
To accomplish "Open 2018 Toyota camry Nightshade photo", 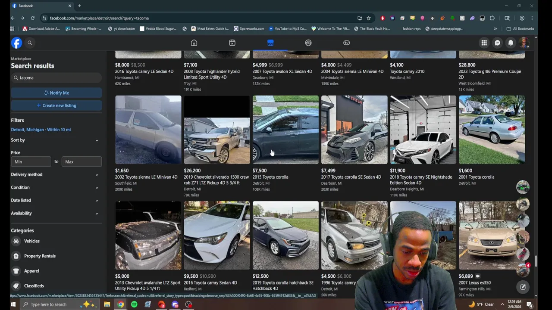I will pos(423,130).
